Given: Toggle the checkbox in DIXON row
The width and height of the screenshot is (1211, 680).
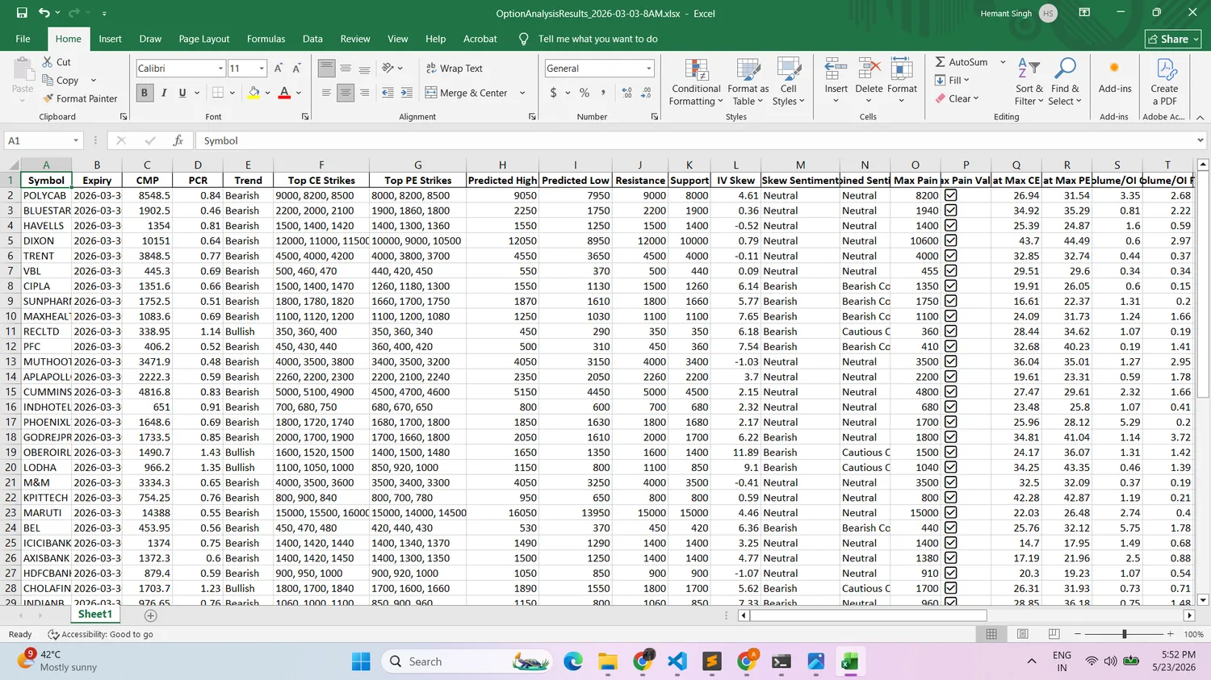Looking at the screenshot, I should pyautogui.click(x=950, y=240).
